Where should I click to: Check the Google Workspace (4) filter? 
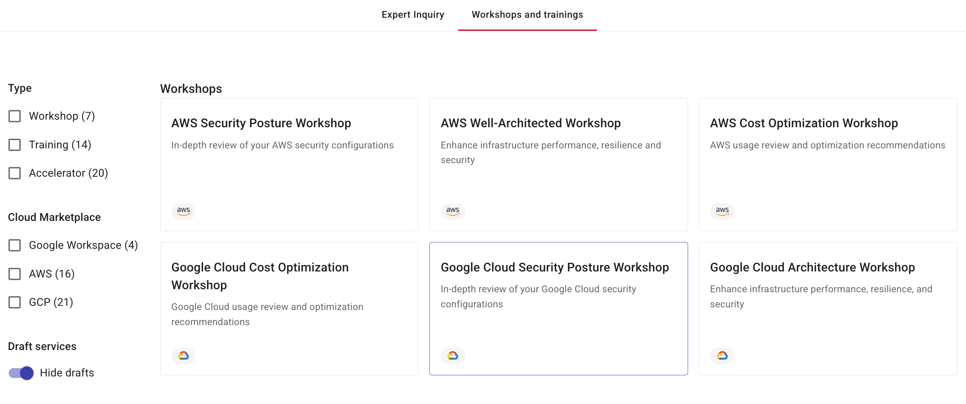pos(15,245)
